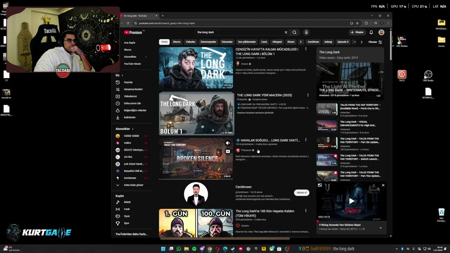
Task: Open THE LONG DARK BÖLÜM 1 playlist thumbnail
Action: pyautogui.click(x=197, y=114)
